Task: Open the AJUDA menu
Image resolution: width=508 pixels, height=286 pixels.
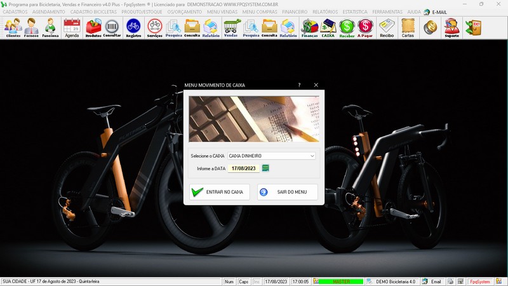Action: [414, 11]
